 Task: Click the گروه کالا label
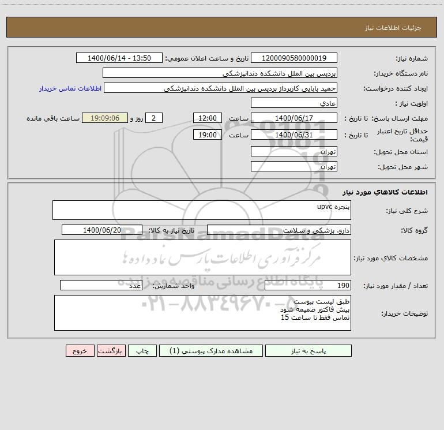[414, 230]
